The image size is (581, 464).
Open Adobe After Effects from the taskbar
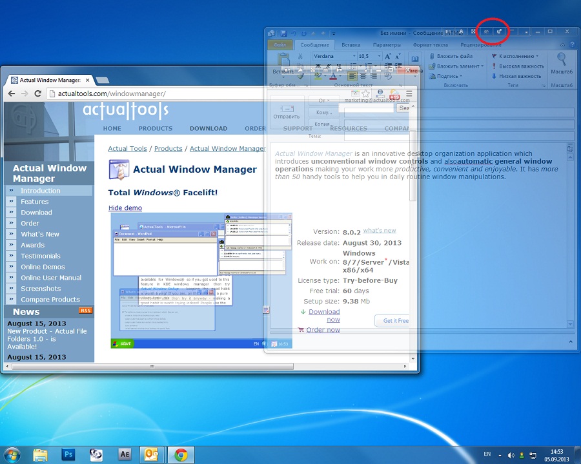(125, 454)
